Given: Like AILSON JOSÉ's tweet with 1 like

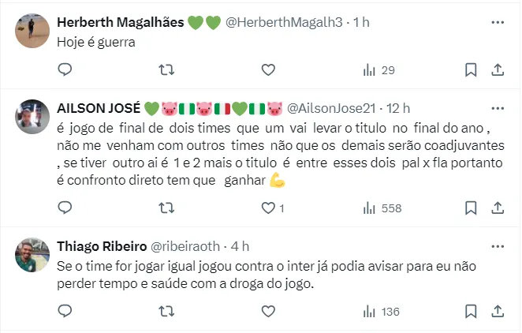Looking at the screenshot, I should point(271,208).
